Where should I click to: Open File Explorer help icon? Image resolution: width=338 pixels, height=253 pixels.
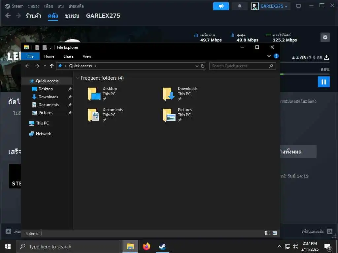tap(276, 56)
